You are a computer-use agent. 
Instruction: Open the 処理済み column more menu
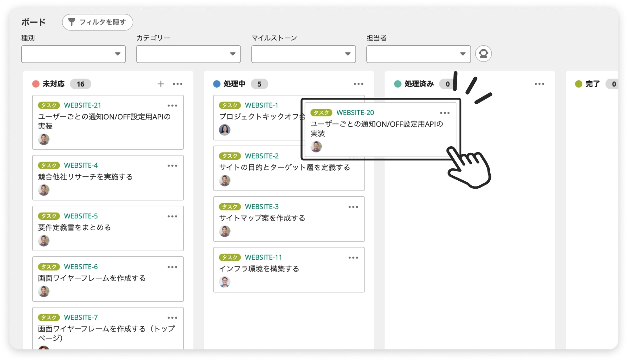pyautogui.click(x=539, y=84)
